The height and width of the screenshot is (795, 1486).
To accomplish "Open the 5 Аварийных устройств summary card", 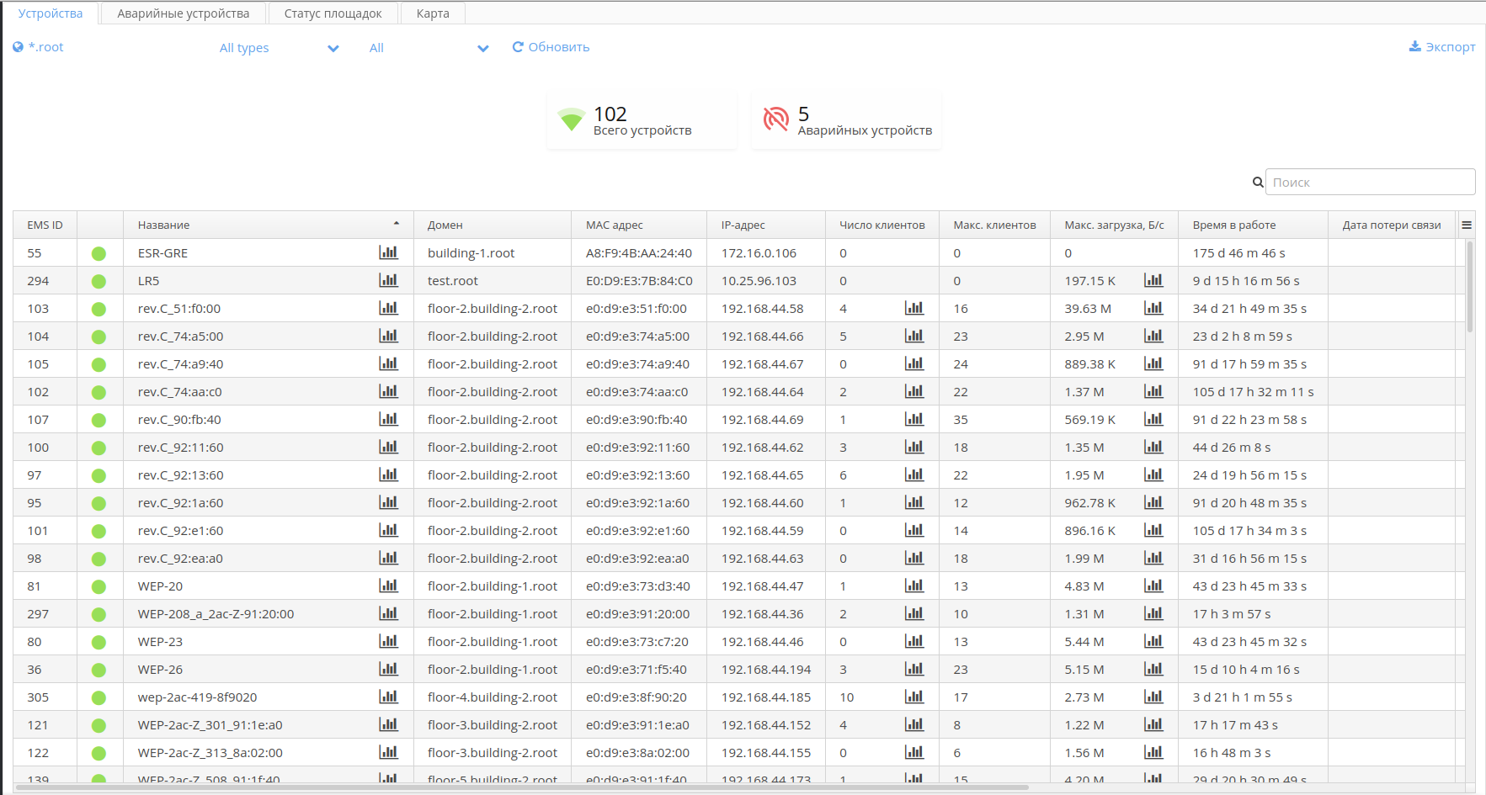I will coord(846,120).
